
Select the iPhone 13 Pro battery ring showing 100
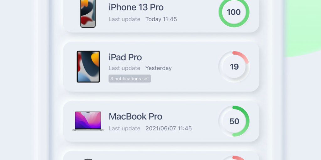[x=234, y=12]
